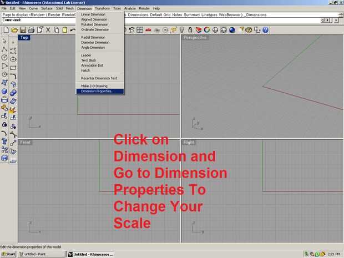
Task: Click the Top viewport title
Action: pos(24,38)
